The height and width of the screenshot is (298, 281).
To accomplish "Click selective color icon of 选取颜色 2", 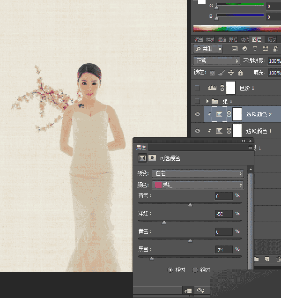I will (219, 114).
